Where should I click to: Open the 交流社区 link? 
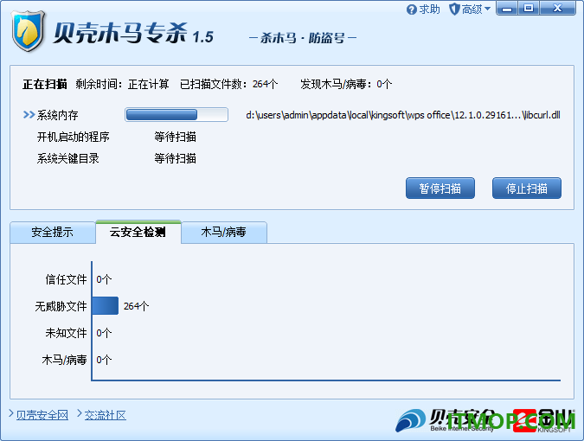click(106, 415)
